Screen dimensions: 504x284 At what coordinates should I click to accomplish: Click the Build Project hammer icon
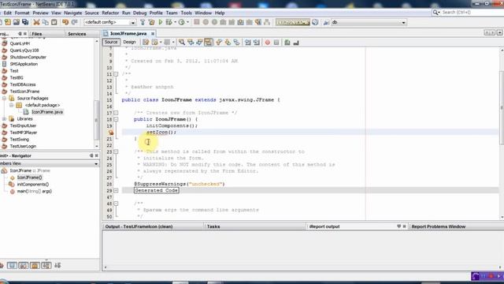click(x=143, y=22)
